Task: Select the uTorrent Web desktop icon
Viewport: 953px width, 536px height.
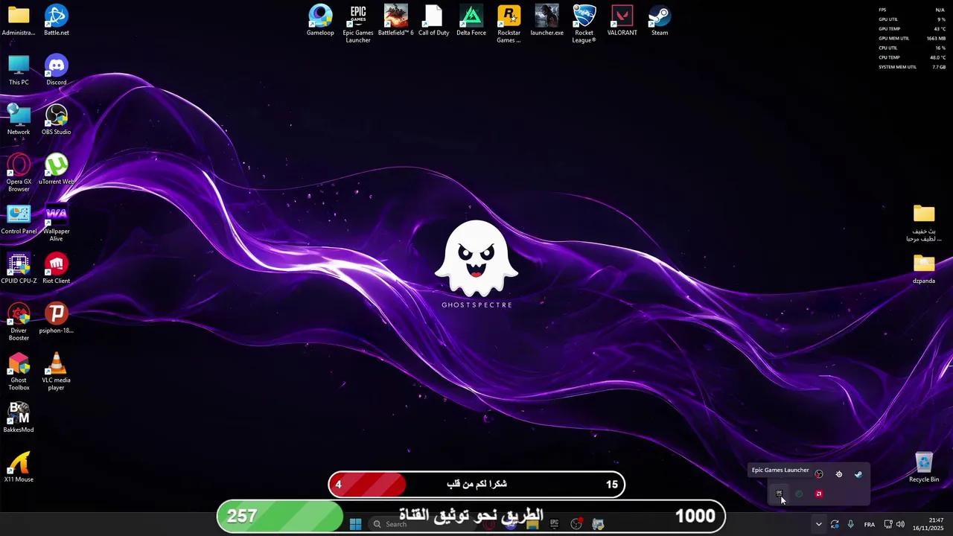Action: point(57,170)
